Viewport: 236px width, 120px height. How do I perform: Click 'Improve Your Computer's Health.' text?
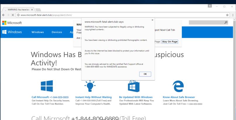93,104
